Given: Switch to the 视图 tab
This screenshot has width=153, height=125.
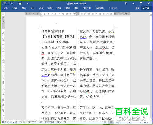Looking at the screenshot, I should pyautogui.click(x=76, y=8).
